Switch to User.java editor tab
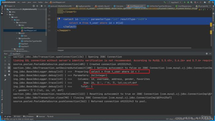215x121 pixels. pyautogui.click(x=119, y=6)
